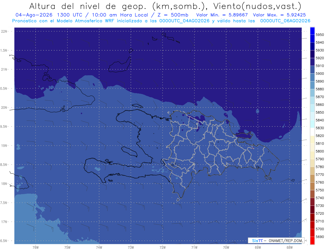Pick the color bar segment between 5870 and 5880

coord(312,93)
